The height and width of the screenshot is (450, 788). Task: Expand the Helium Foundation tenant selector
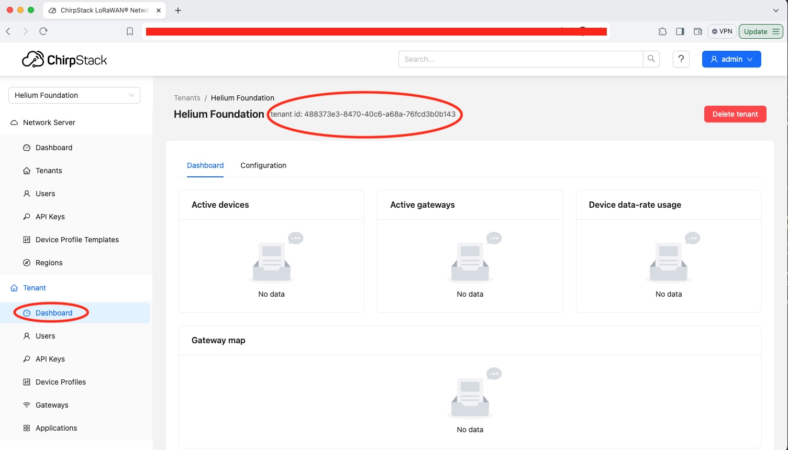[74, 95]
